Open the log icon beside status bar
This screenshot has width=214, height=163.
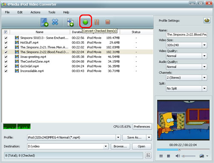click(148, 155)
